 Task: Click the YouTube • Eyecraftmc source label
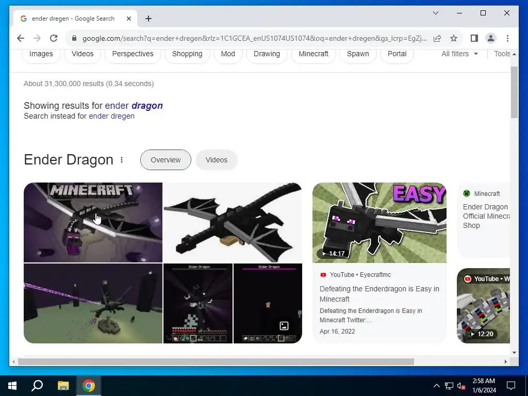(x=360, y=275)
